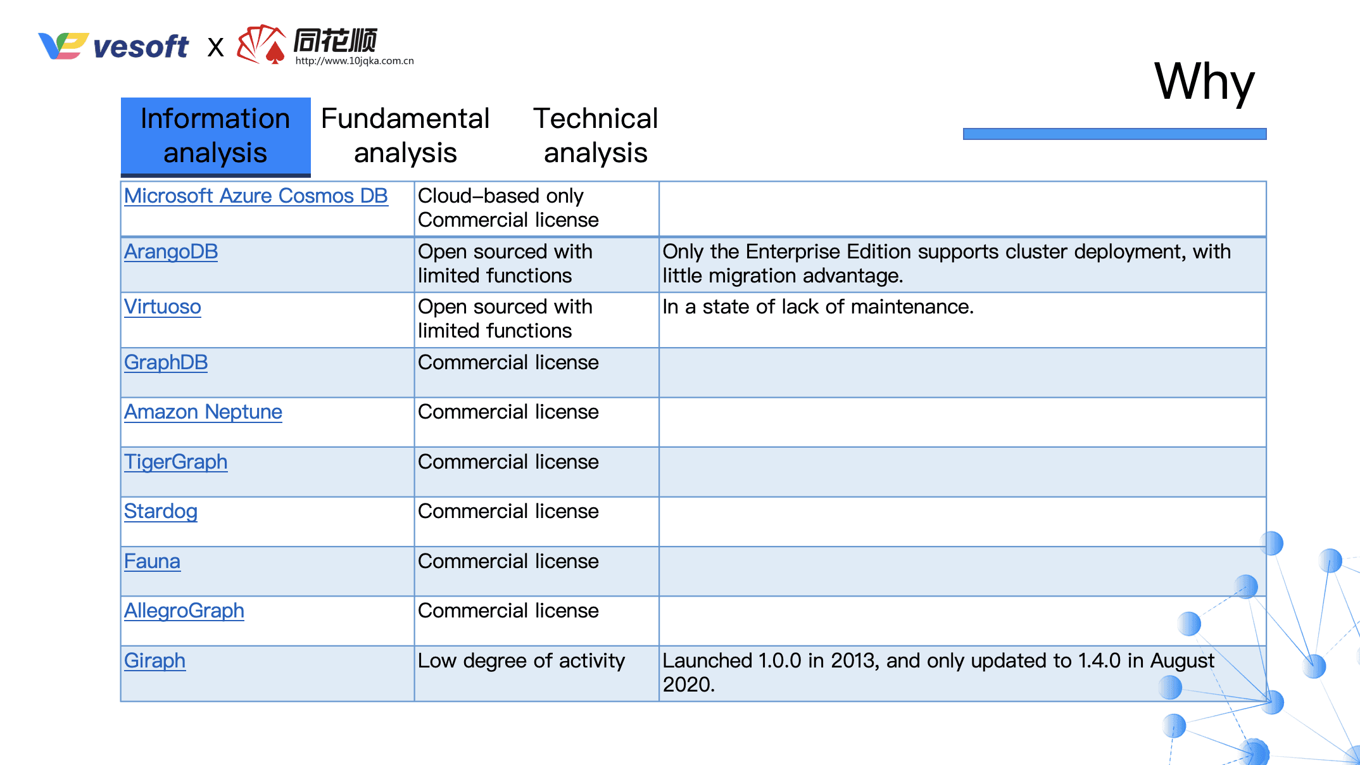Open the Giraph hyperlink
This screenshot has width=1360, height=765.
[154, 661]
